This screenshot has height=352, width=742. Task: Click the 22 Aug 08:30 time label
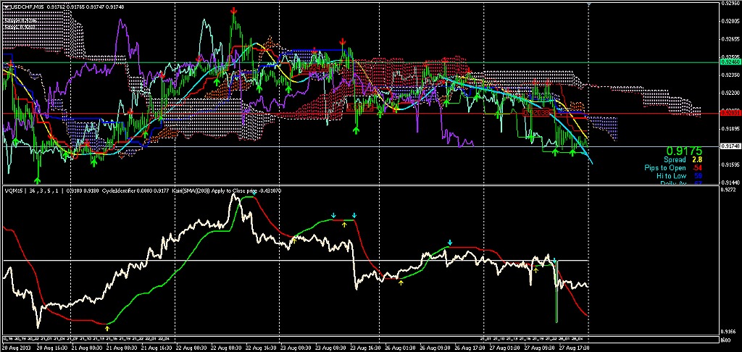point(225,347)
